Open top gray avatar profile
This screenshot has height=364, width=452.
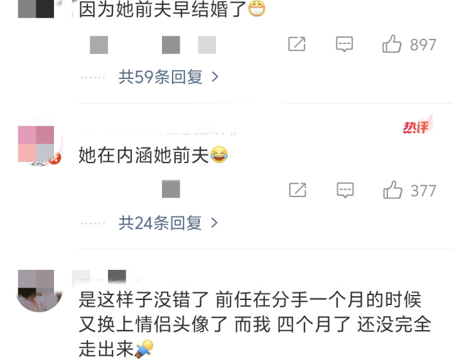coord(36,9)
